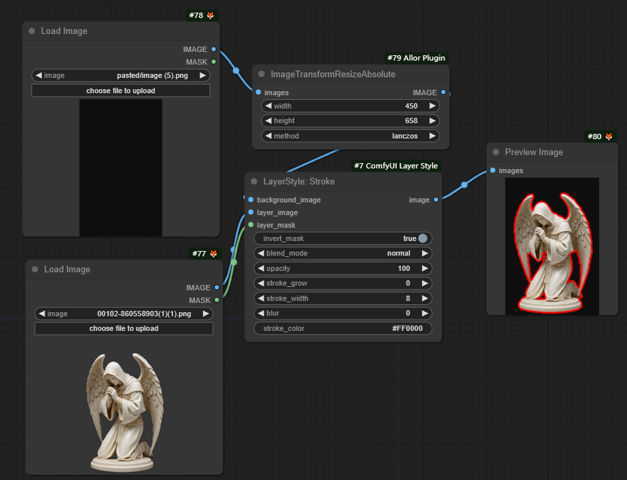
Task: Click the fox badge icon on node #80
Action: coord(609,136)
